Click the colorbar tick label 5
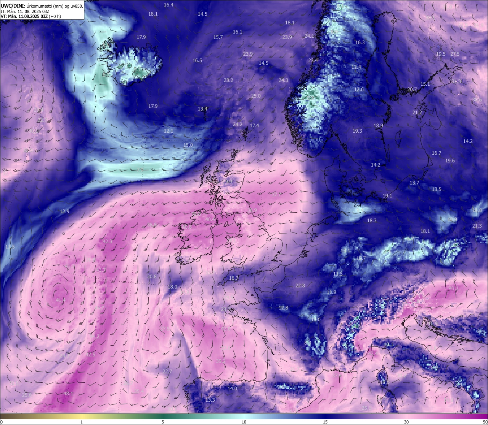488x425 pixels. point(163,422)
